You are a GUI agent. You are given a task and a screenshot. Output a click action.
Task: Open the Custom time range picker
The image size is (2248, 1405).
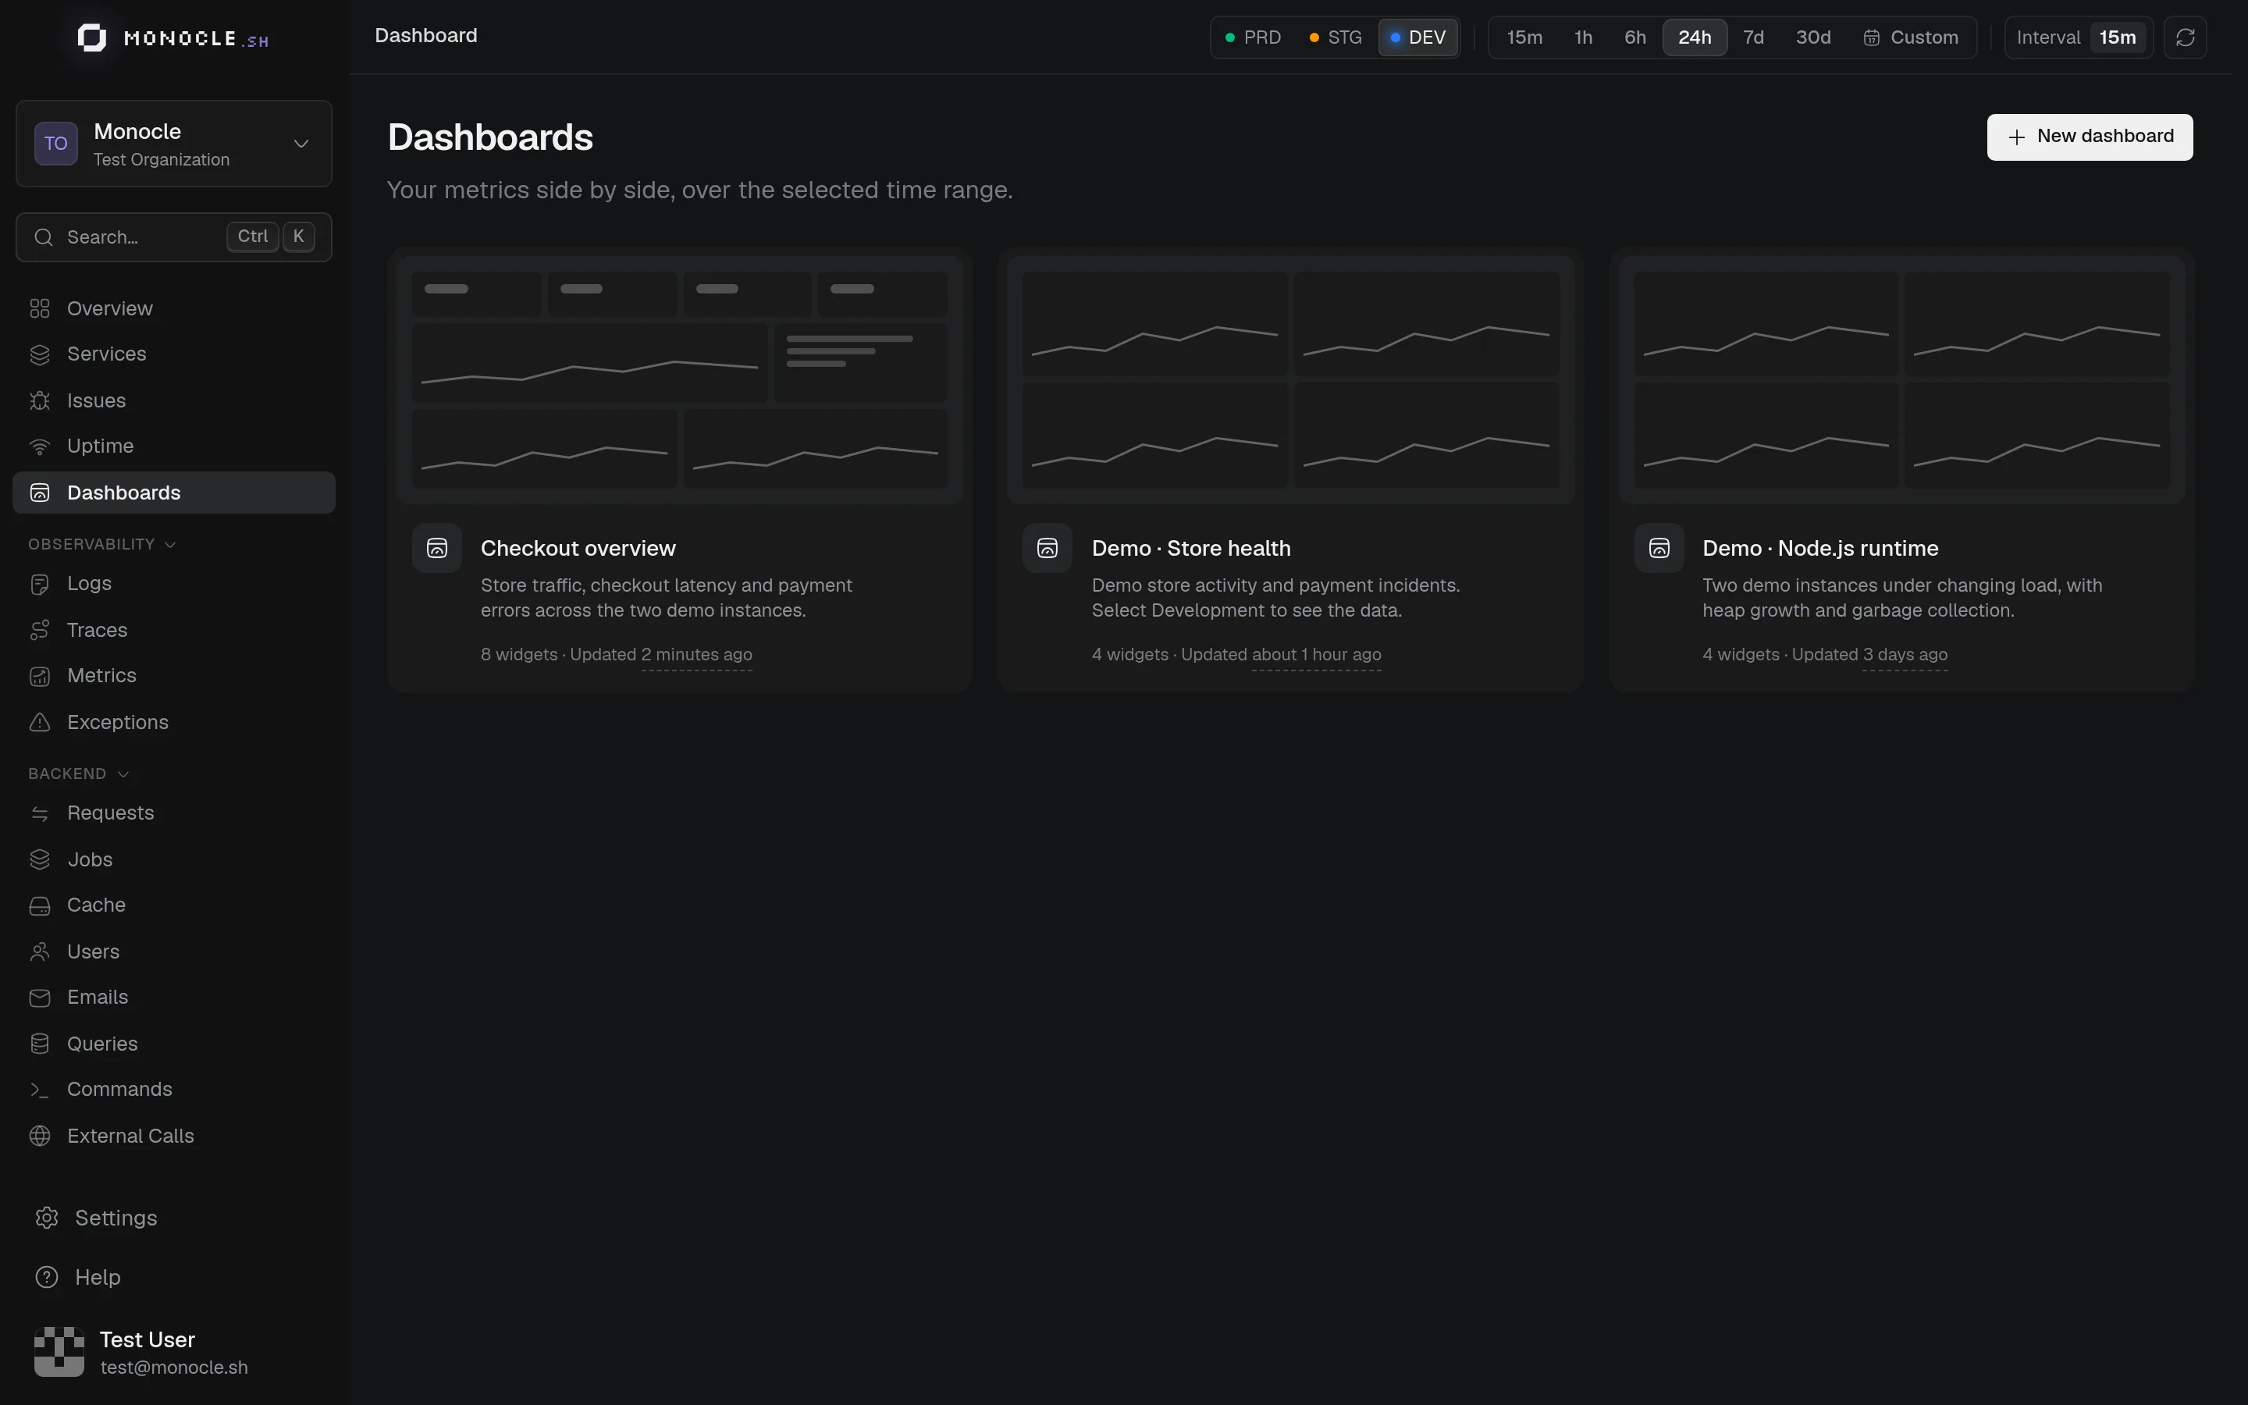pyautogui.click(x=1910, y=37)
